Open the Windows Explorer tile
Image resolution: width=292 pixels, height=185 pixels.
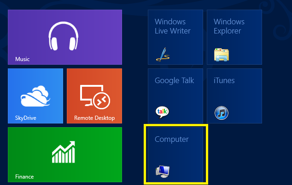click(234, 37)
